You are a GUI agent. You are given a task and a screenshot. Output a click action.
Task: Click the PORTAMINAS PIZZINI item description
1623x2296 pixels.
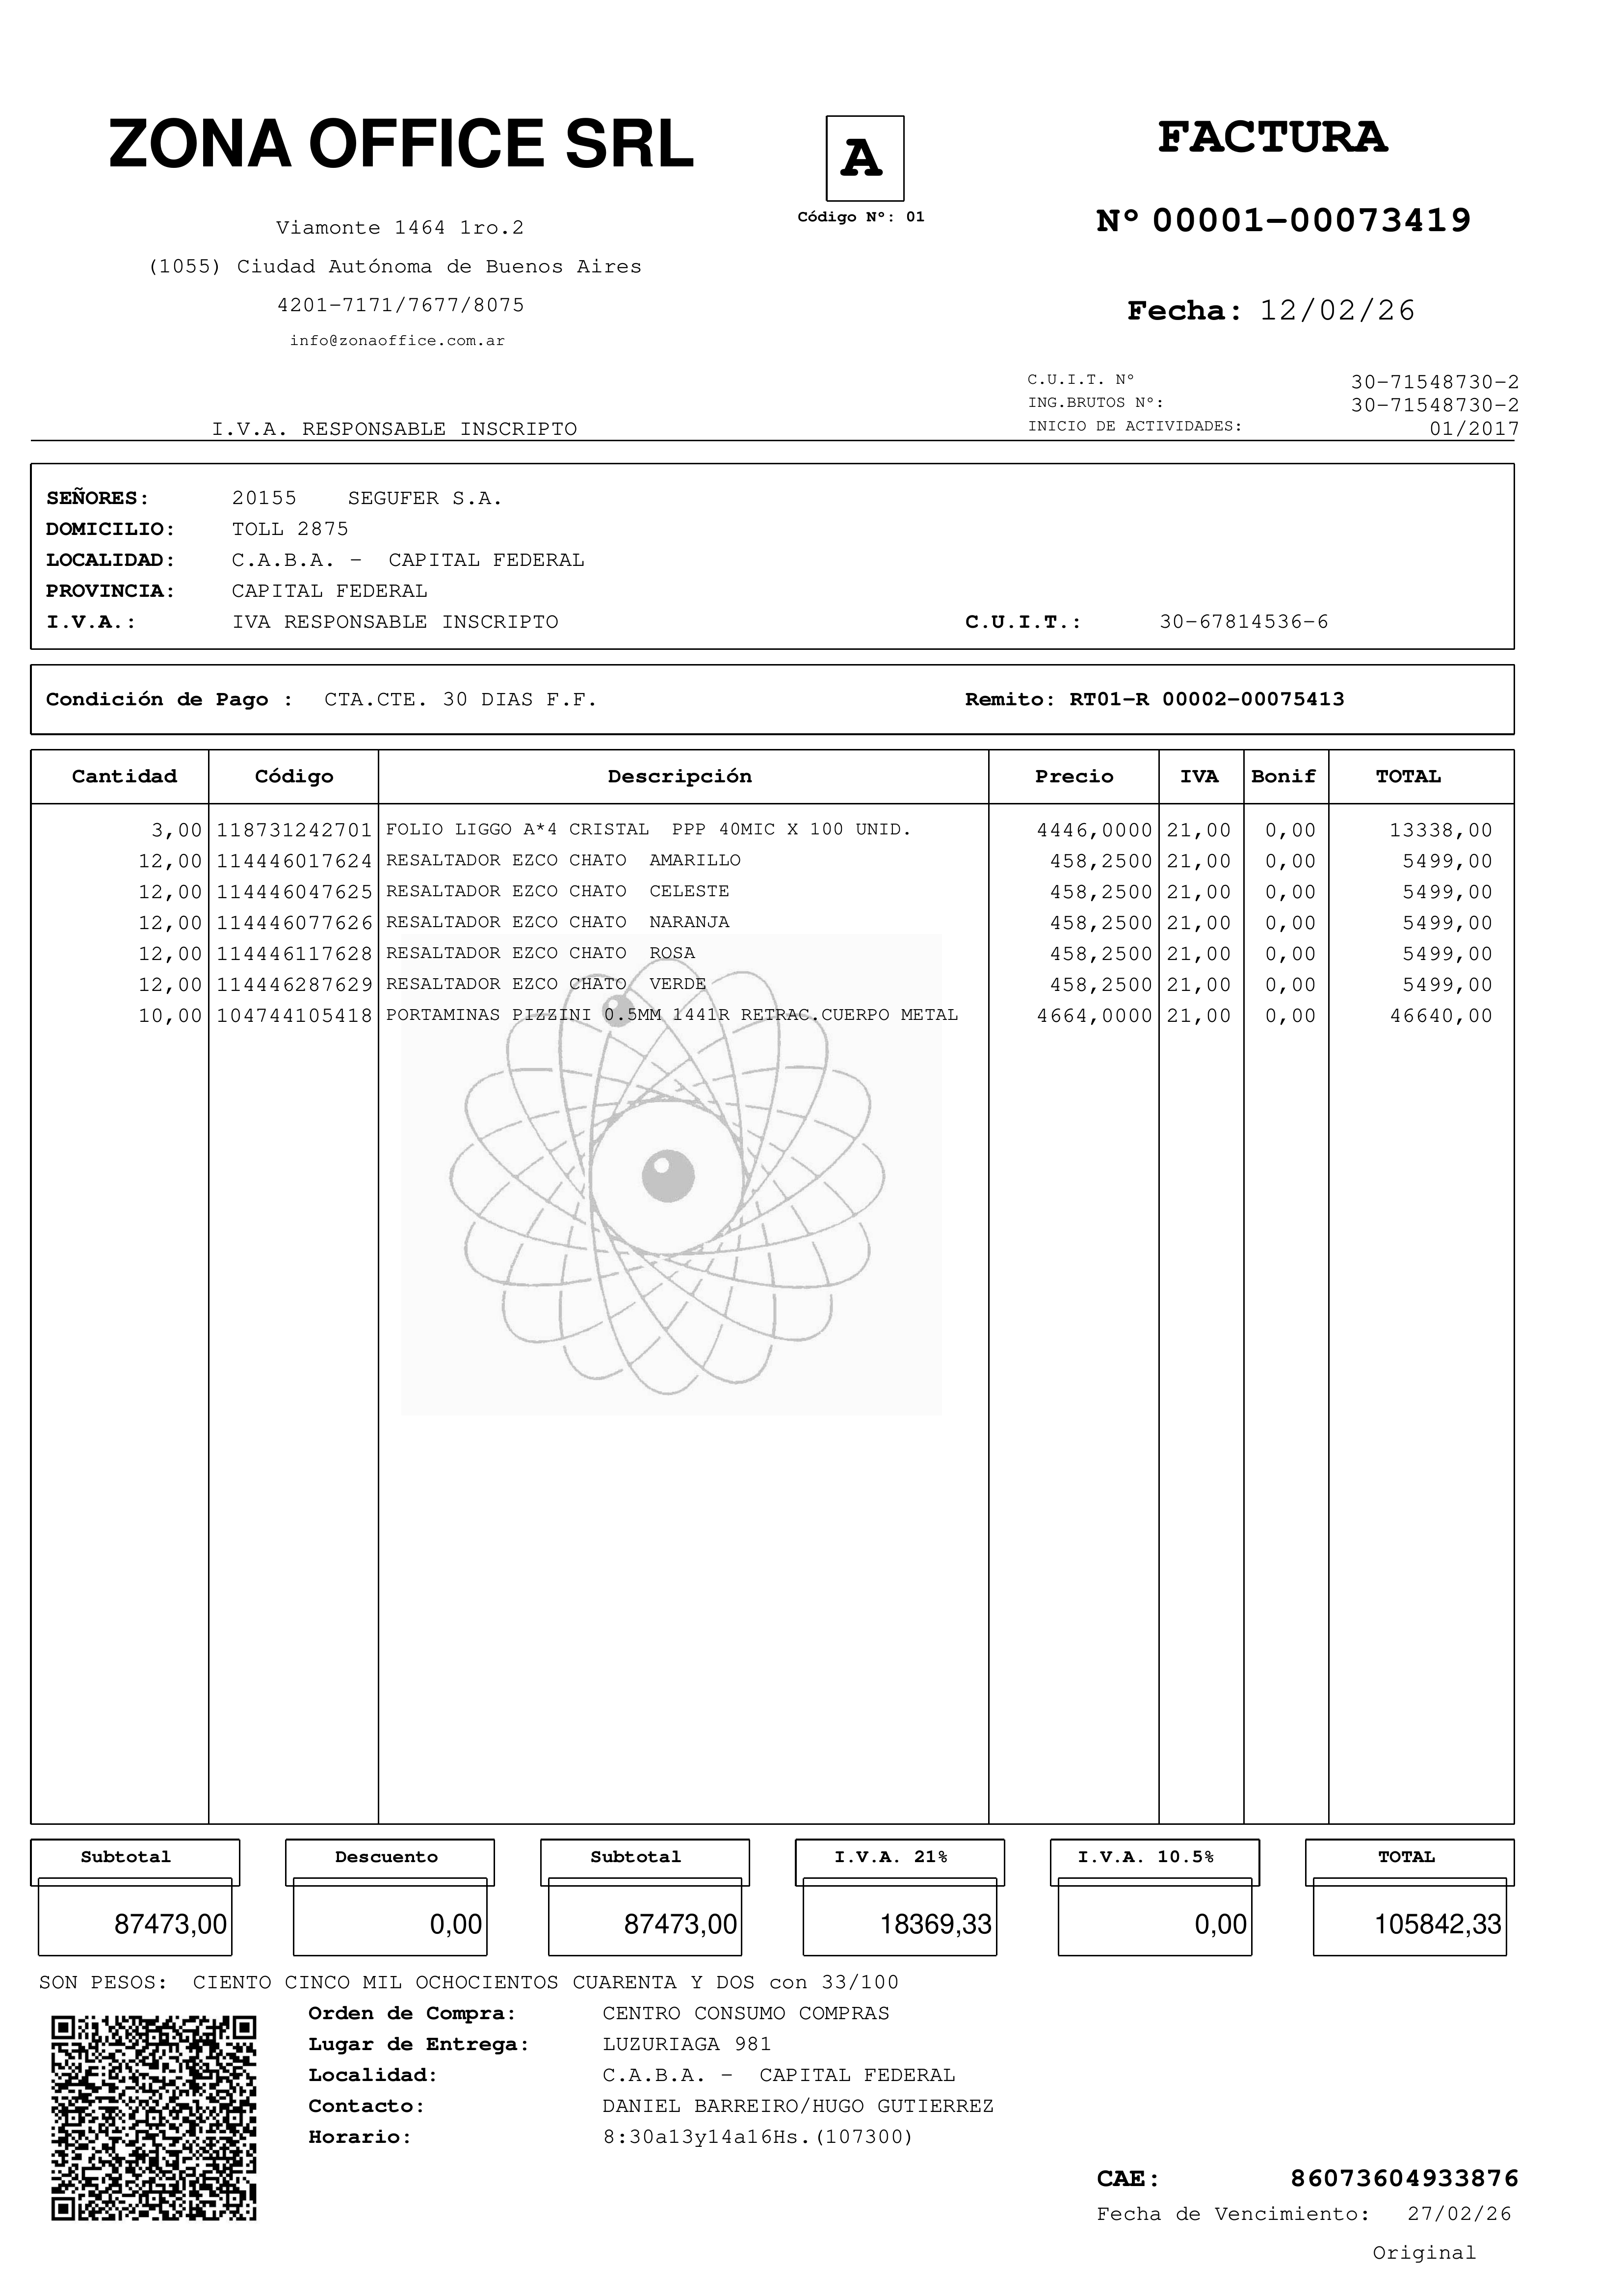tap(672, 1015)
